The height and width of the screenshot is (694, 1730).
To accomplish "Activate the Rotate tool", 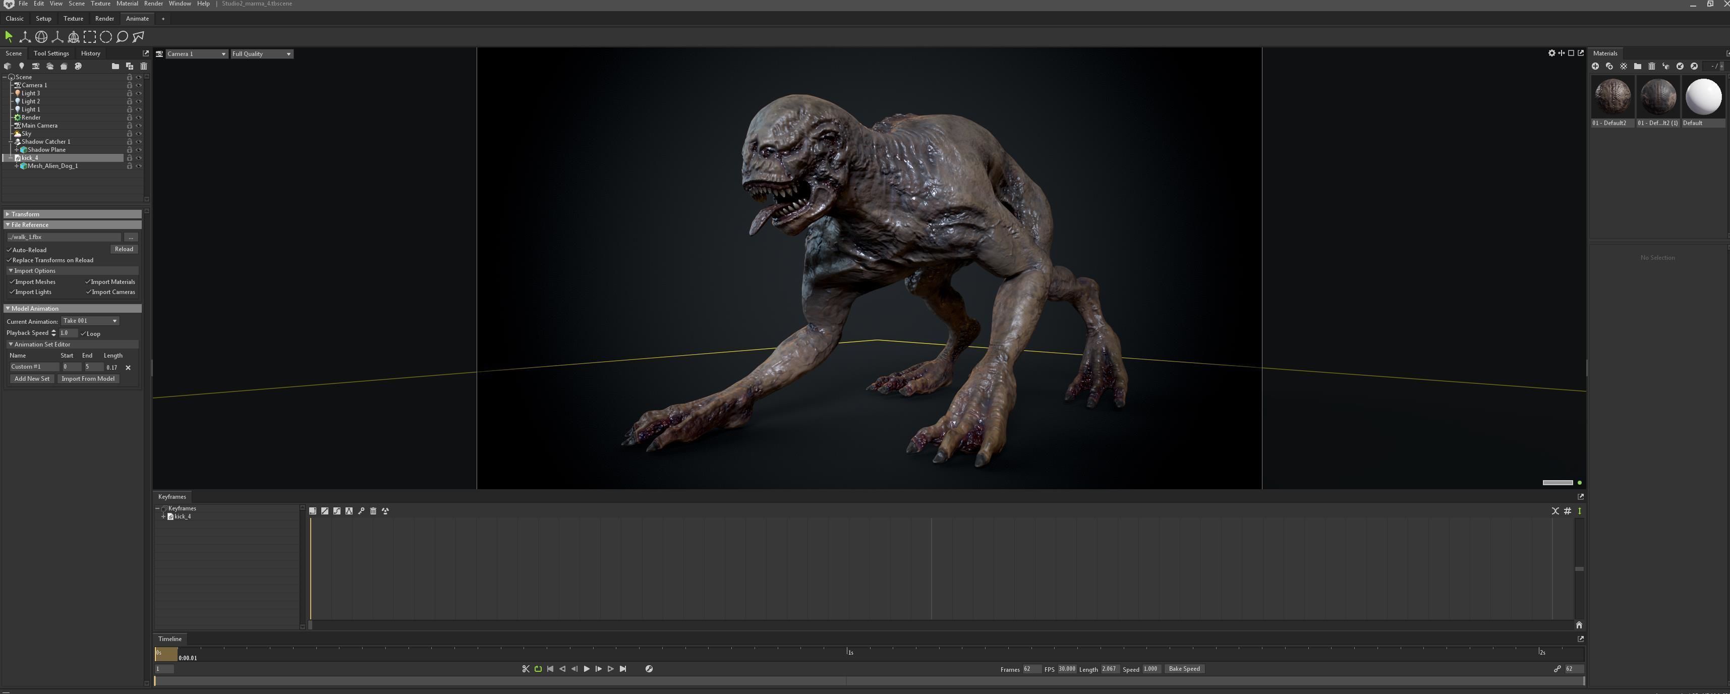I will click(x=40, y=38).
